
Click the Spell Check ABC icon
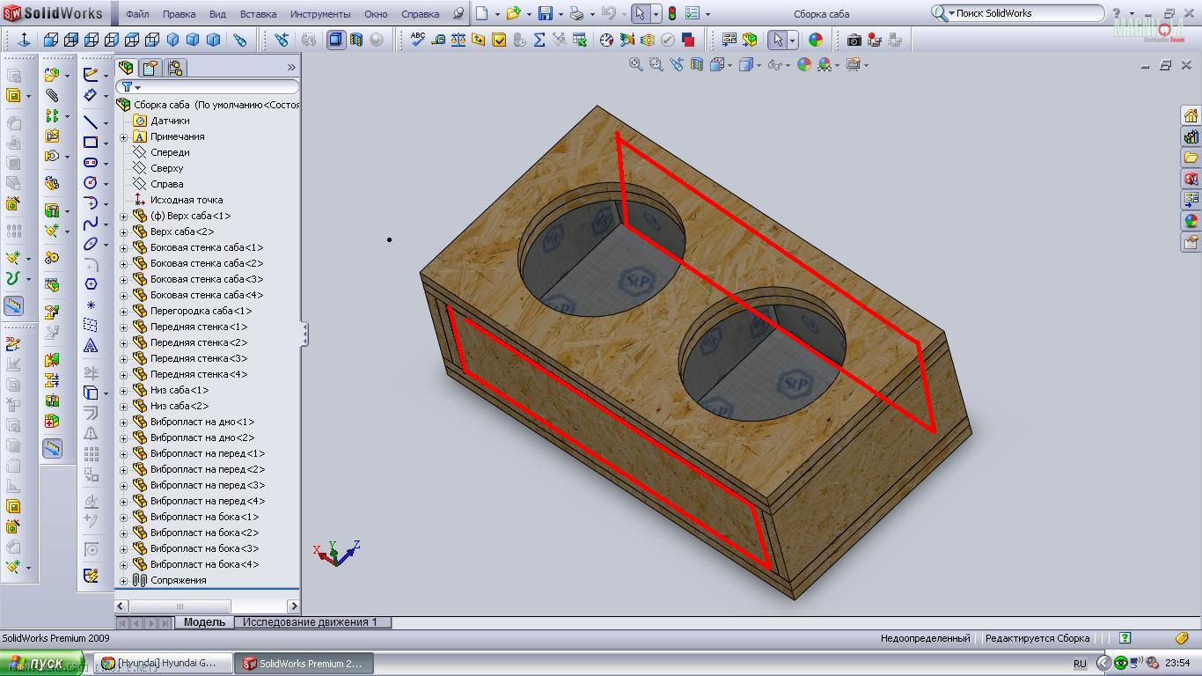point(418,40)
